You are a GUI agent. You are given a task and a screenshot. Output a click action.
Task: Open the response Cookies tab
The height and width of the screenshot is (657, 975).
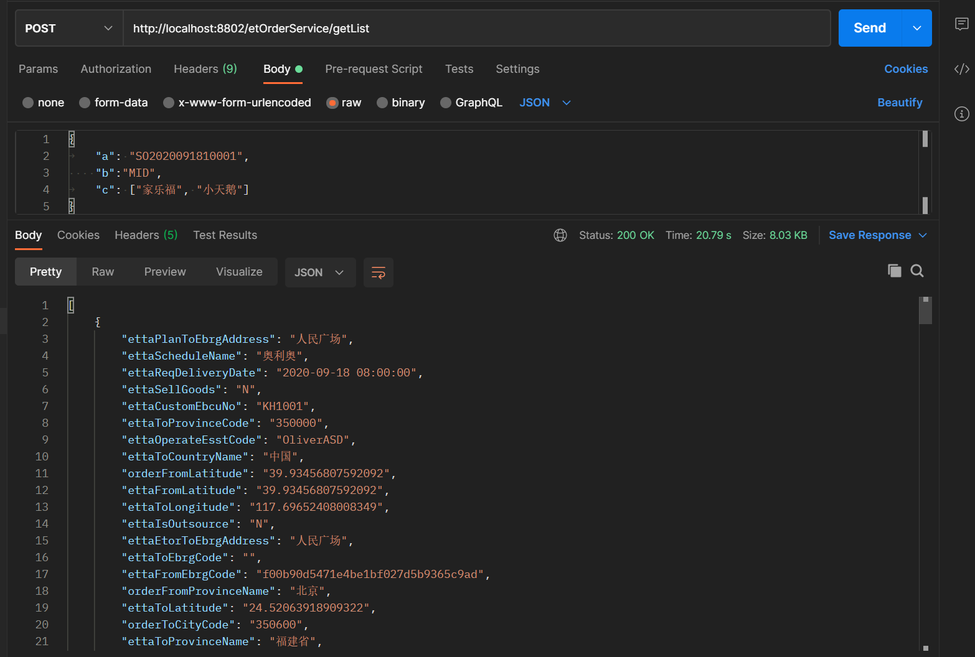pos(78,235)
